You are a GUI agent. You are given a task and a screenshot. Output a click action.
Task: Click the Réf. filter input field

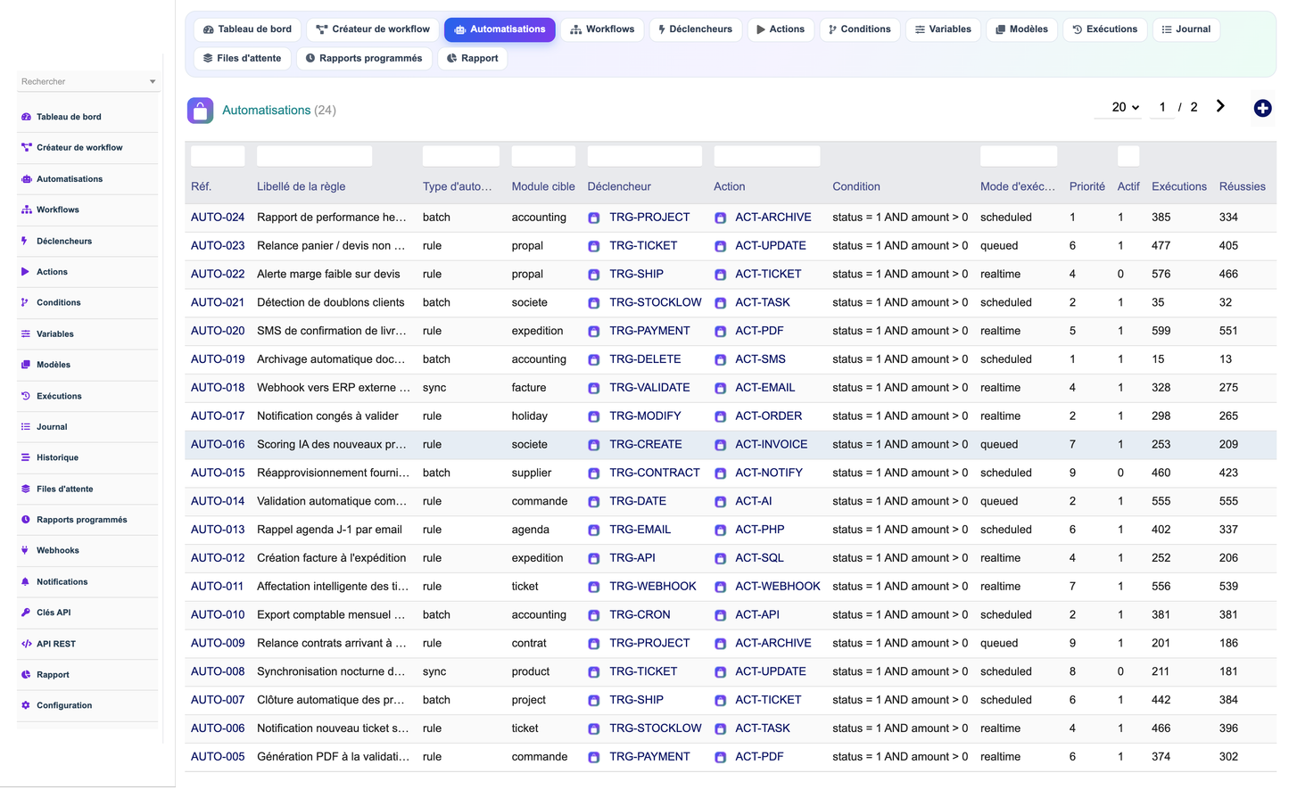pos(218,156)
